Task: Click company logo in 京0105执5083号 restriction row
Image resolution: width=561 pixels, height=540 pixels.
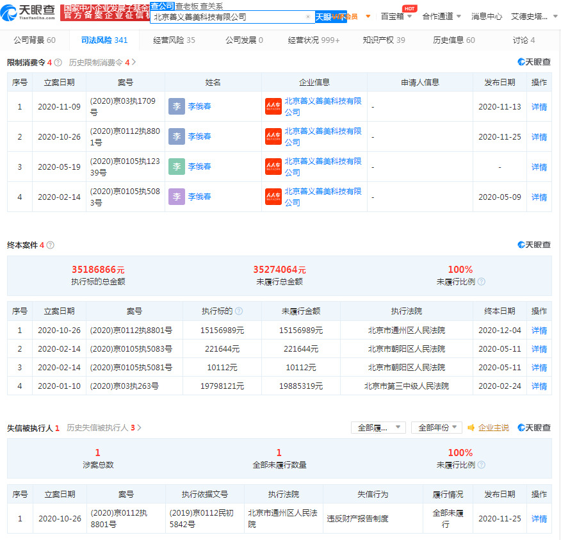Action: click(x=273, y=197)
